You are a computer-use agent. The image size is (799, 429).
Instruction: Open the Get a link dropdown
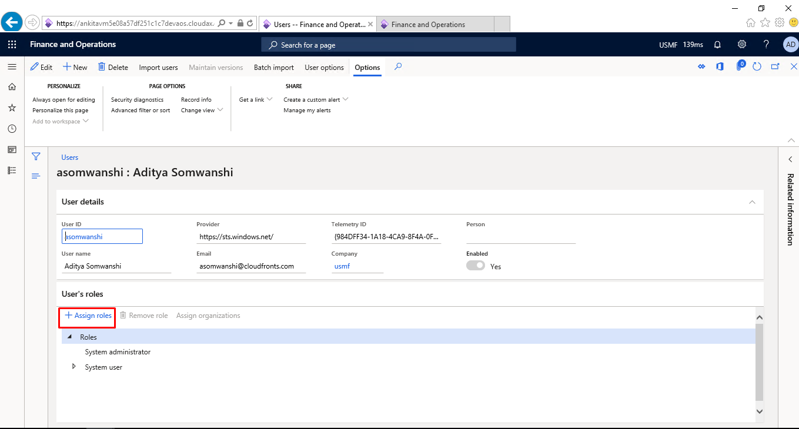point(256,99)
